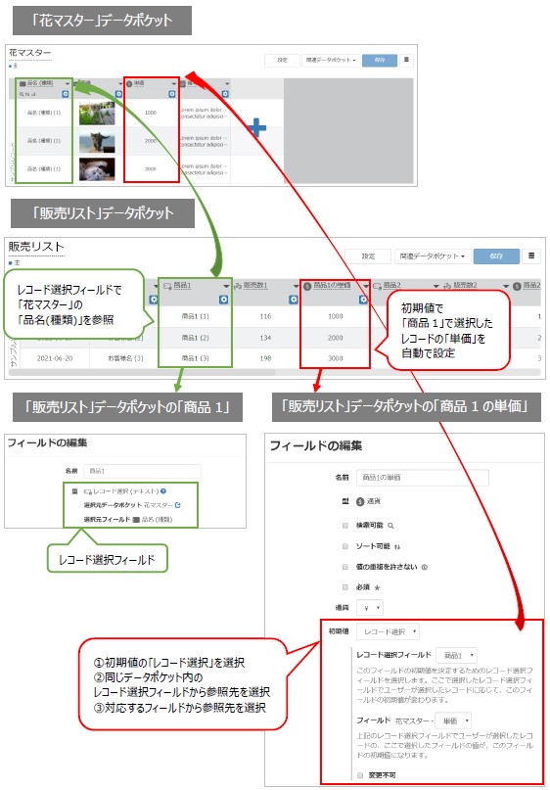Click the help icon beside レコード選択 (テキスト)

pos(163,491)
